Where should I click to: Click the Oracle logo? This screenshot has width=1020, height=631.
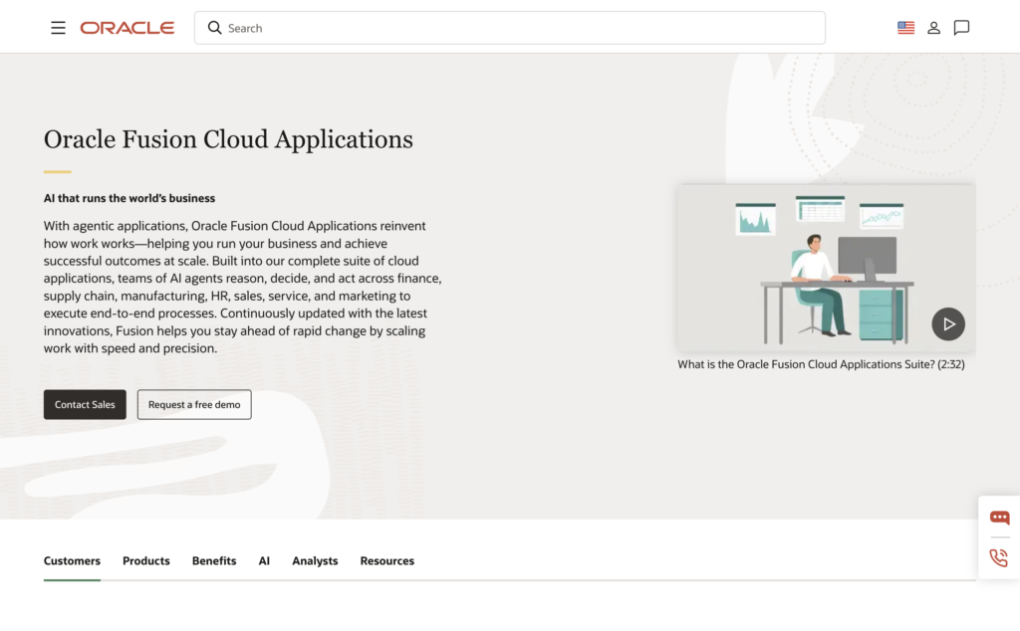127,28
